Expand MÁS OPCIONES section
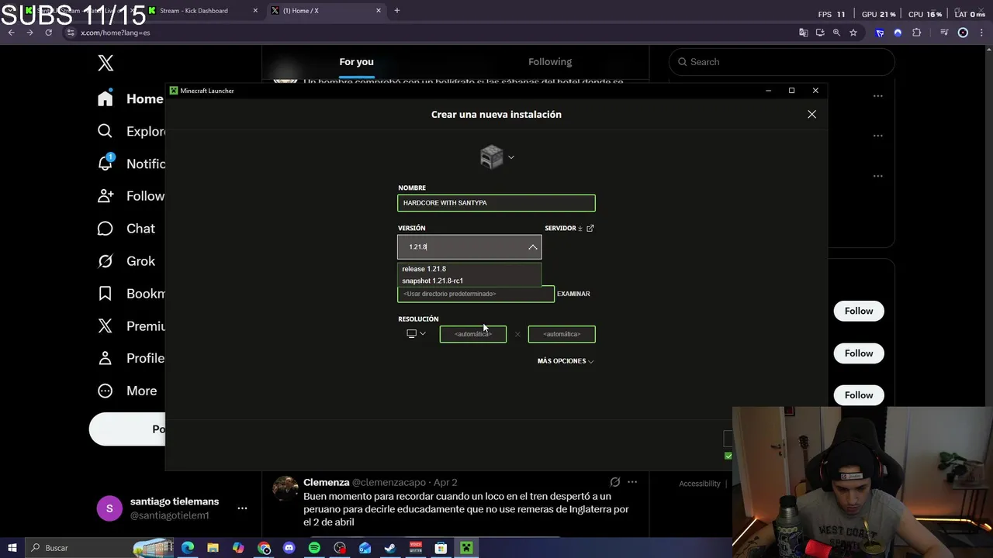Screen dimensions: 993x558 tap(566, 361)
